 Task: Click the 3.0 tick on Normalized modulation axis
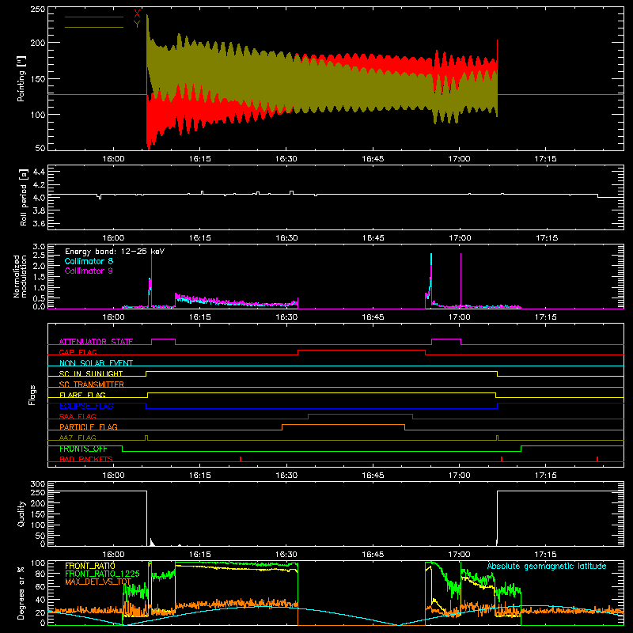39,247
